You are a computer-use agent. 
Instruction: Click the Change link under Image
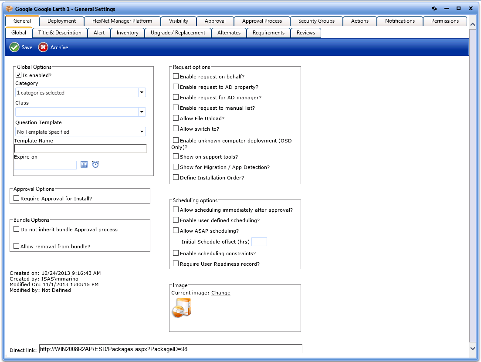[220, 292]
